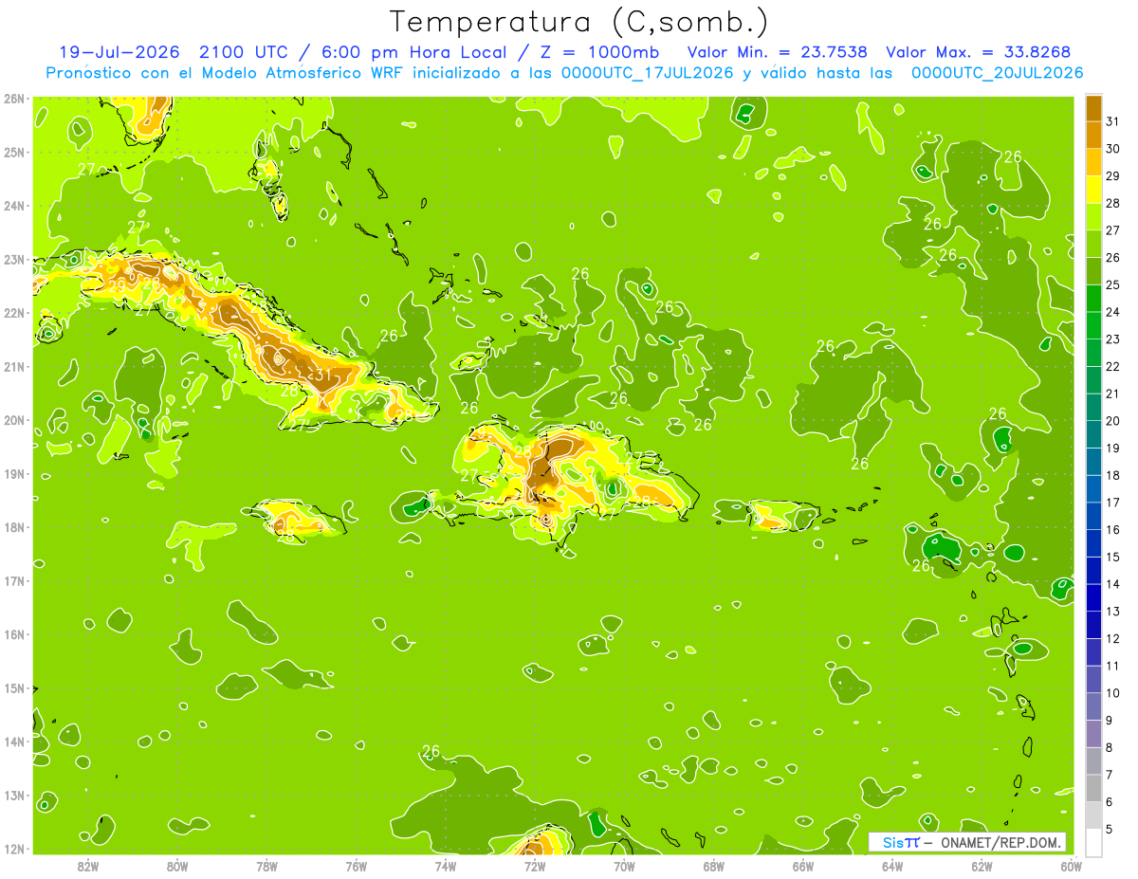Click the teal swatch between 20 and 19
The image size is (1138, 879).
coord(1093,435)
